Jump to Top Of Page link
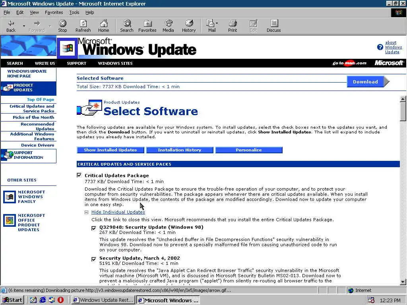407x305 pixels. (41, 100)
